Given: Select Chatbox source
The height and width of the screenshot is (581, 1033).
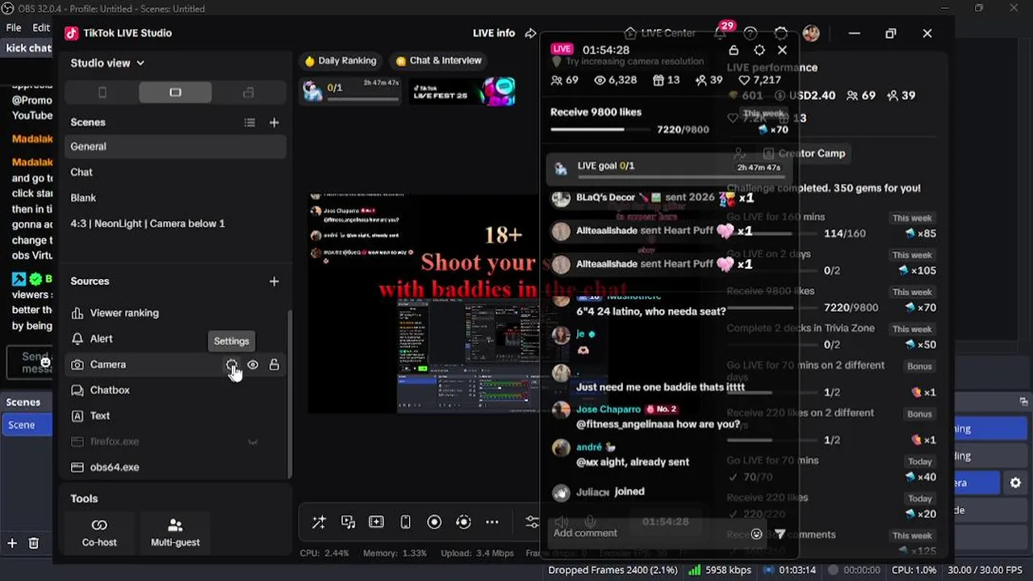Looking at the screenshot, I should click(175, 391).
